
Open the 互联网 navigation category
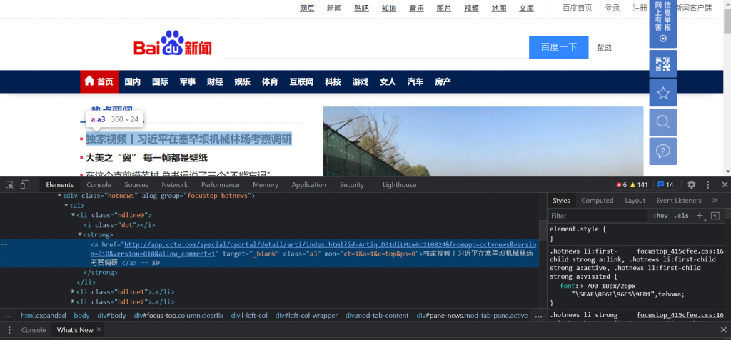(301, 81)
